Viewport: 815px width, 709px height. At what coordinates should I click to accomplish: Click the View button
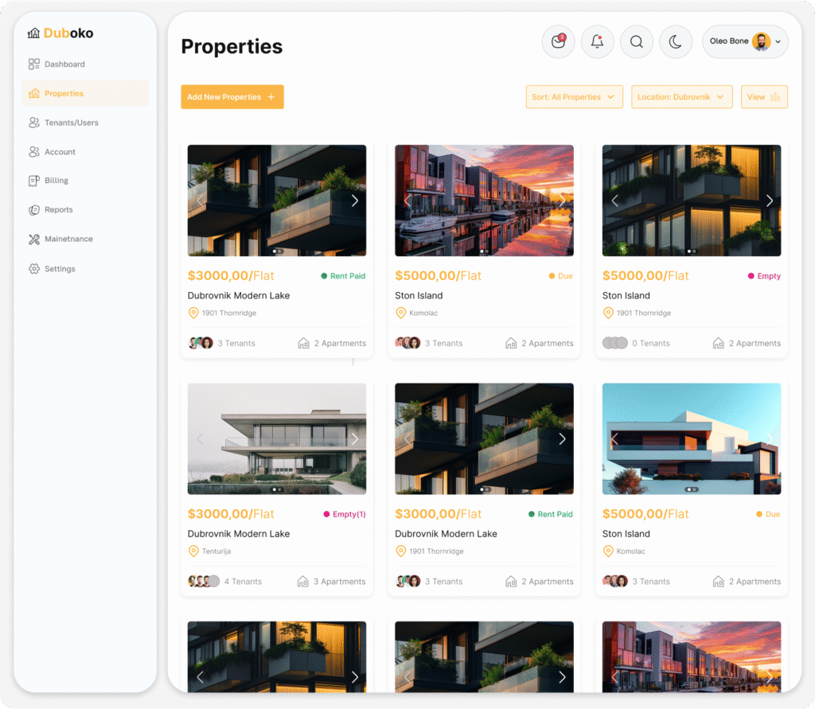click(x=764, y=97)
